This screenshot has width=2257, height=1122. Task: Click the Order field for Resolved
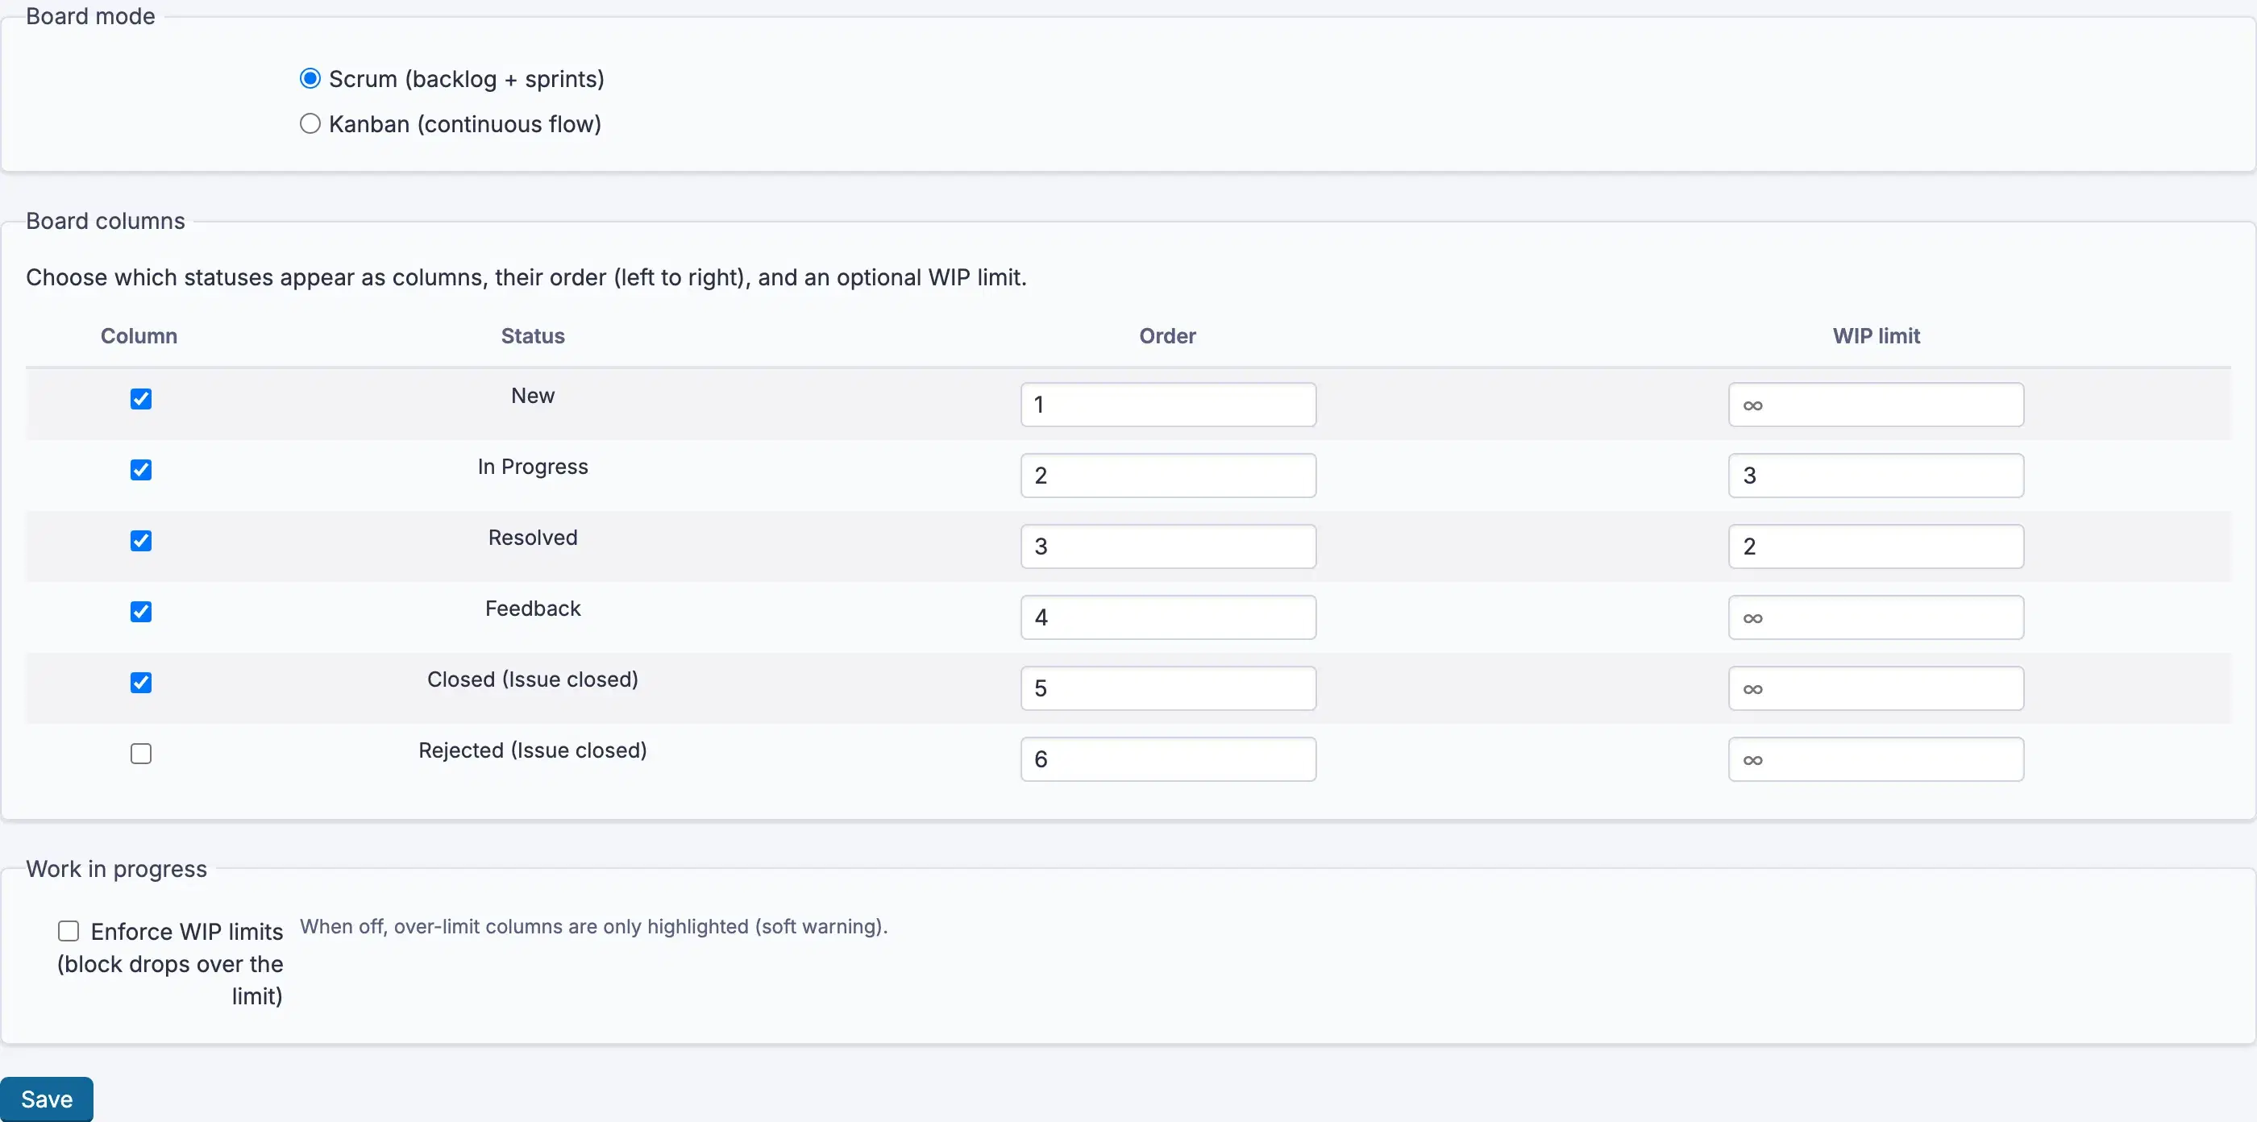tap(1168, 546)
